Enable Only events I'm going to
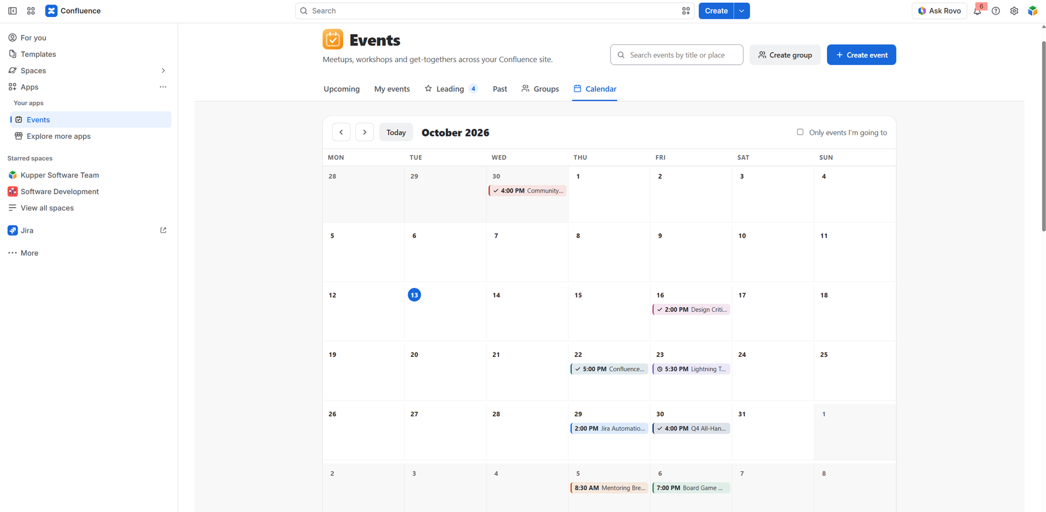This screenshot has height=512, width=1046. click(x=800, y=132)
